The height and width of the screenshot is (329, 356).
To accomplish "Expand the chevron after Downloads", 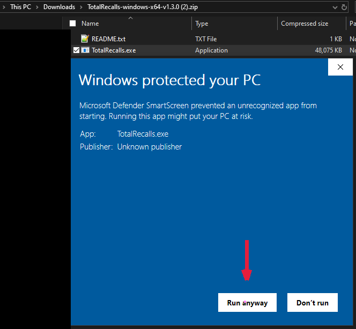I will point(81,8).
